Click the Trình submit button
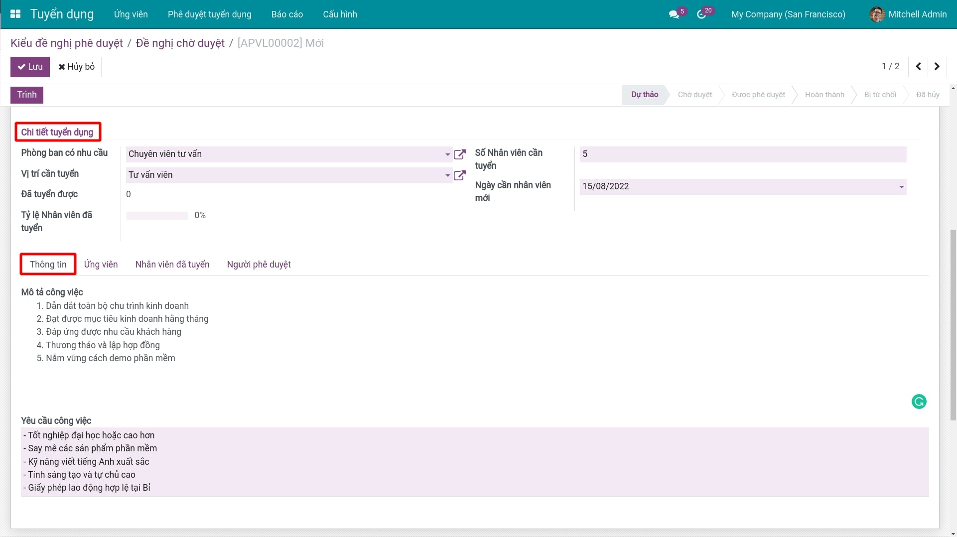 tap(27, 95)
